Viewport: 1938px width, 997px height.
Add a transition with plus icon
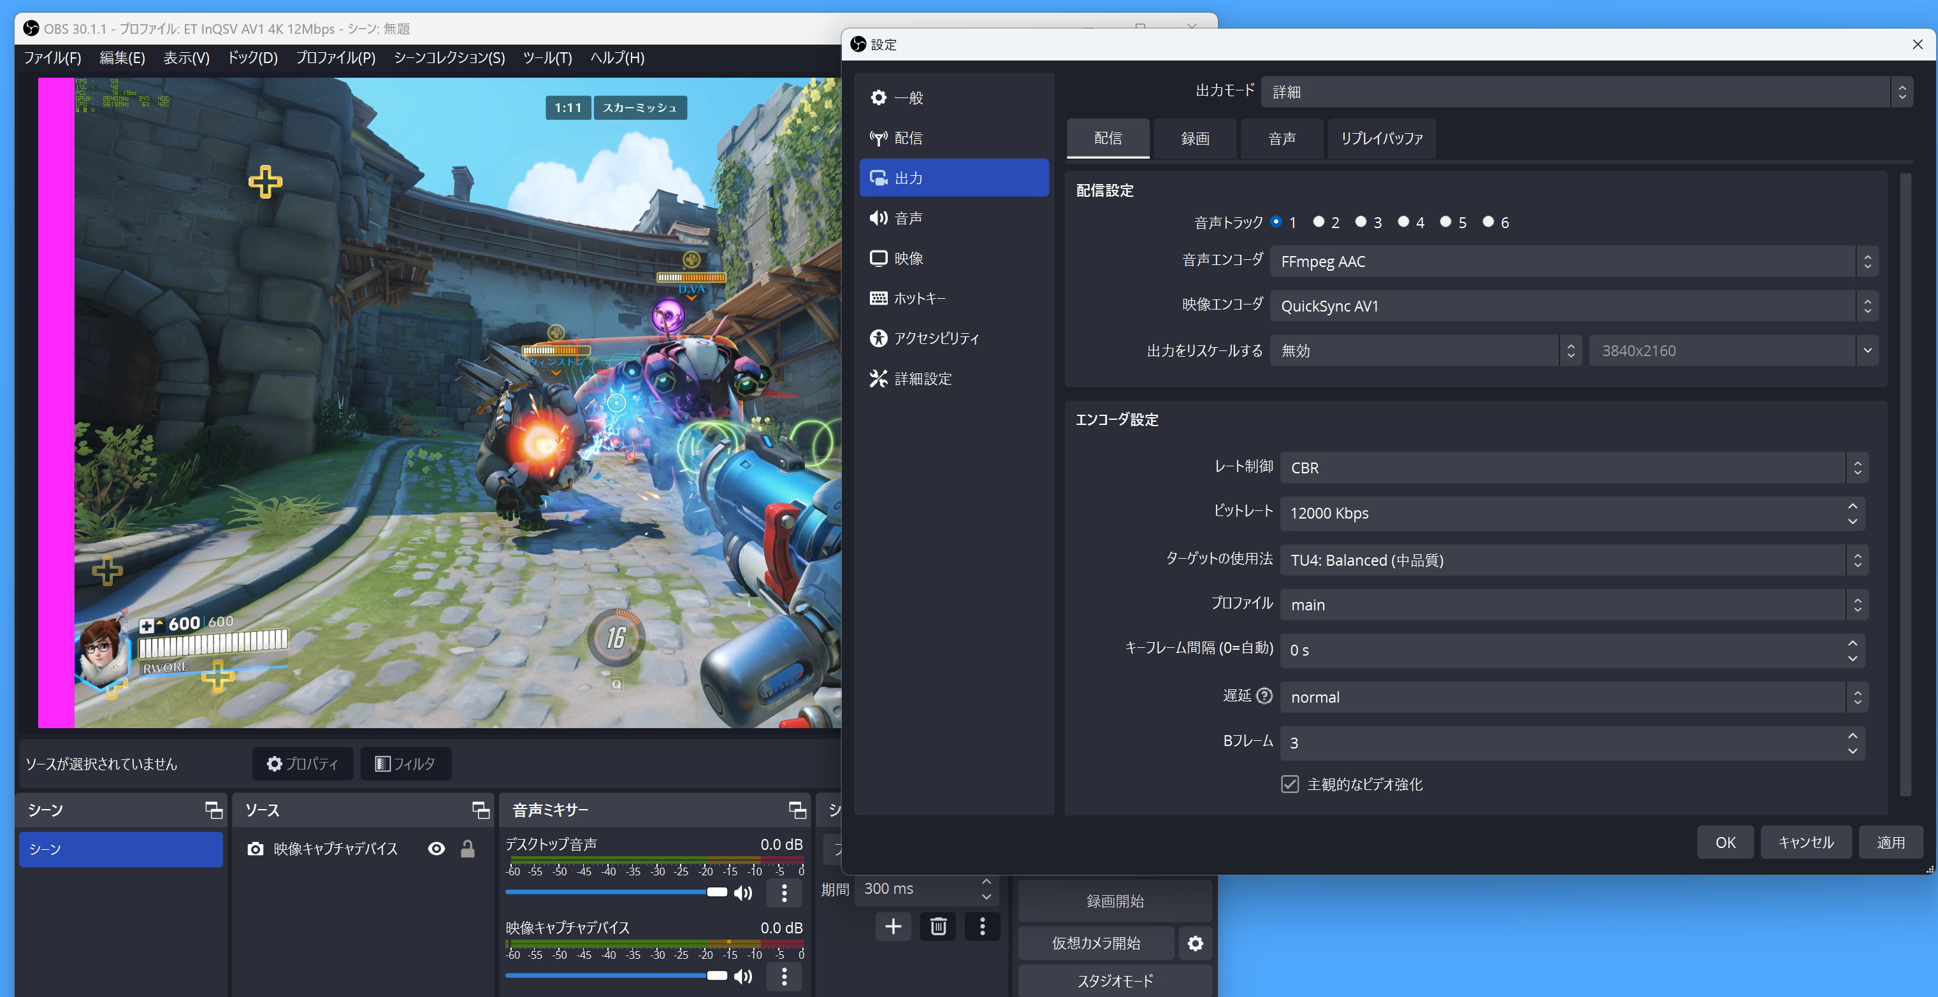point(893,926)
